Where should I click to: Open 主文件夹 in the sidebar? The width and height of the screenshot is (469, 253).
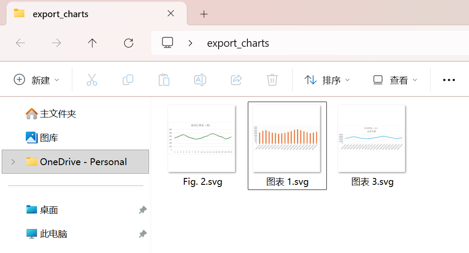(58, 114)
